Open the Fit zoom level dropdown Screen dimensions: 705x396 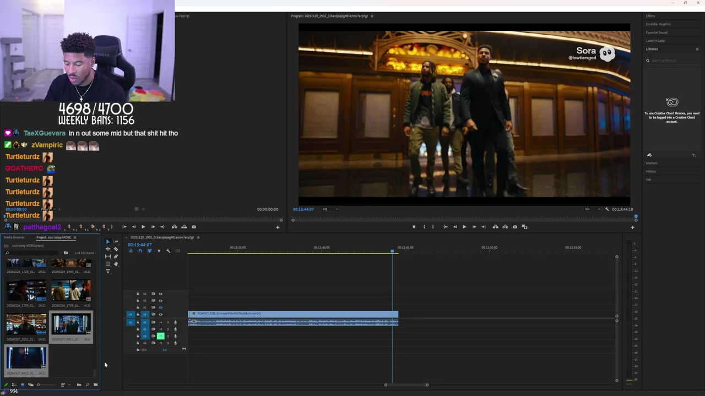click(x=330, y=209)
